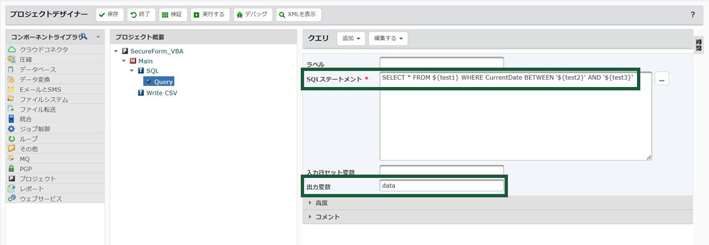Collapse the Main module node
This screenshot has height=245, width=709.
pyautogui.click(x=124, y=61)
